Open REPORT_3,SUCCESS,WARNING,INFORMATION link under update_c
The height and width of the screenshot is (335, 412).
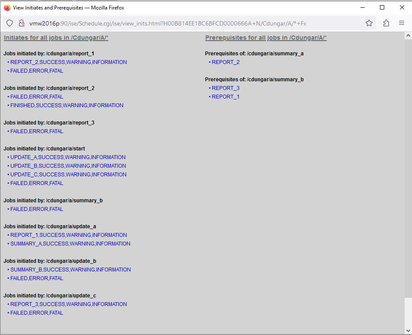click(x=68, y=304)
